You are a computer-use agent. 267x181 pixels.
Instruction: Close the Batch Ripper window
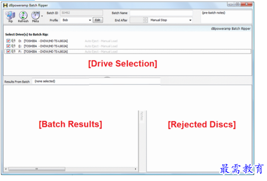tap(246, 4)
